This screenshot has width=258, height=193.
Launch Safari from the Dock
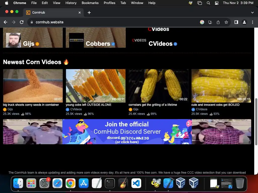point(57,183)
